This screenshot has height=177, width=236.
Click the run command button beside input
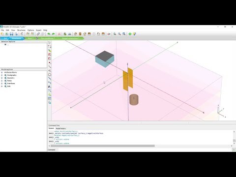(234, 149)
